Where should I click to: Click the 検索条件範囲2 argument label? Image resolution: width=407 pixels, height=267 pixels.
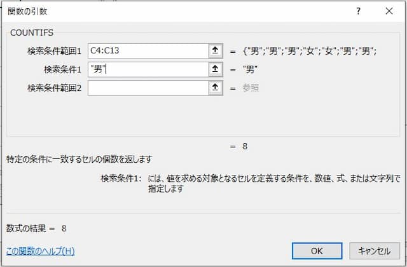pos(55,88)
